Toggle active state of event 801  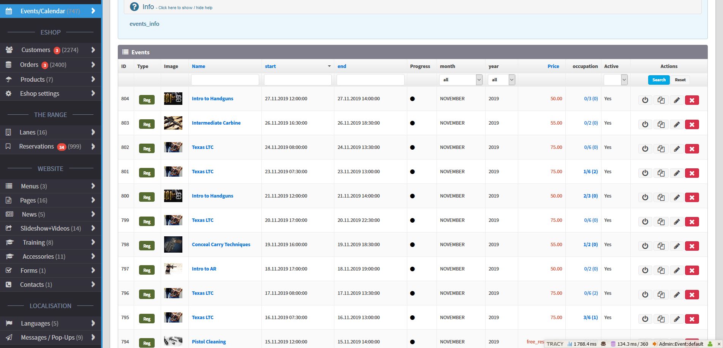pyautogui.click(x=645, y=173)
